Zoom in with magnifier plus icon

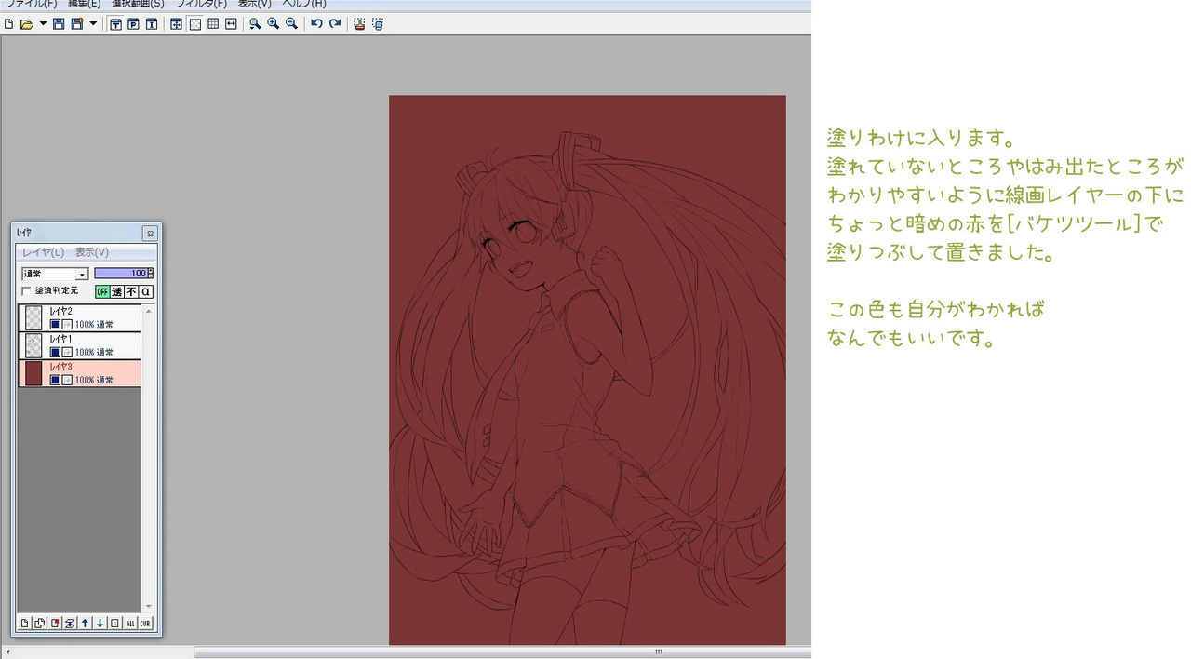[273, 24]
